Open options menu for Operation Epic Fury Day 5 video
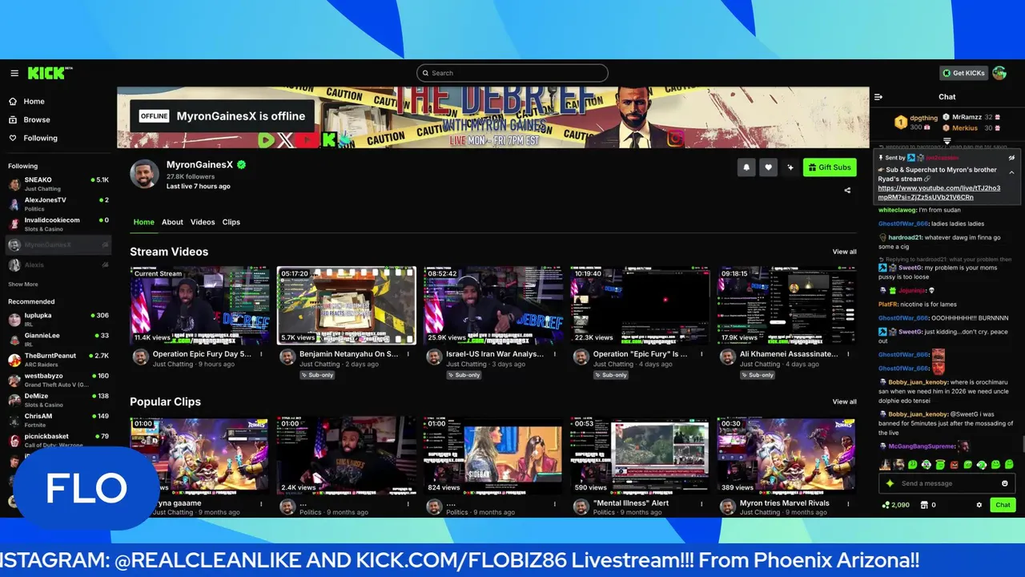This screenshot has height=577, width=1025. pos(261,353)
